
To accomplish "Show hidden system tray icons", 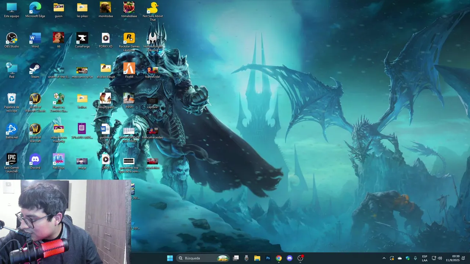I will point(384,258).
